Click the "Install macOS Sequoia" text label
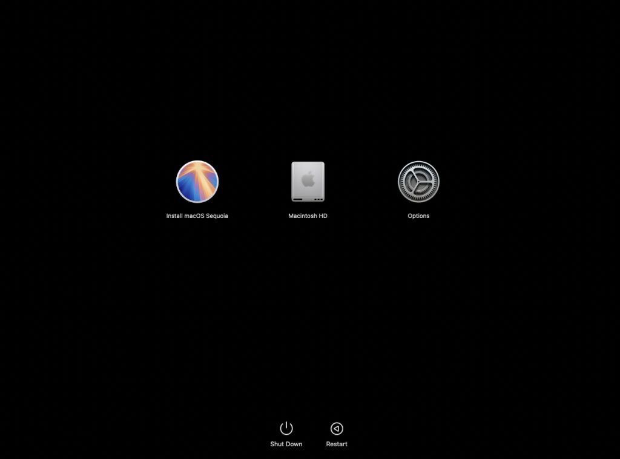Image resolution: width=620 pixels, height=459 pixels. (x=197, y=216)
